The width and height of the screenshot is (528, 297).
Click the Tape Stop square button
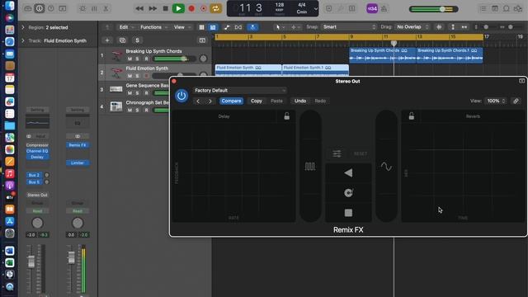(348, 213)
